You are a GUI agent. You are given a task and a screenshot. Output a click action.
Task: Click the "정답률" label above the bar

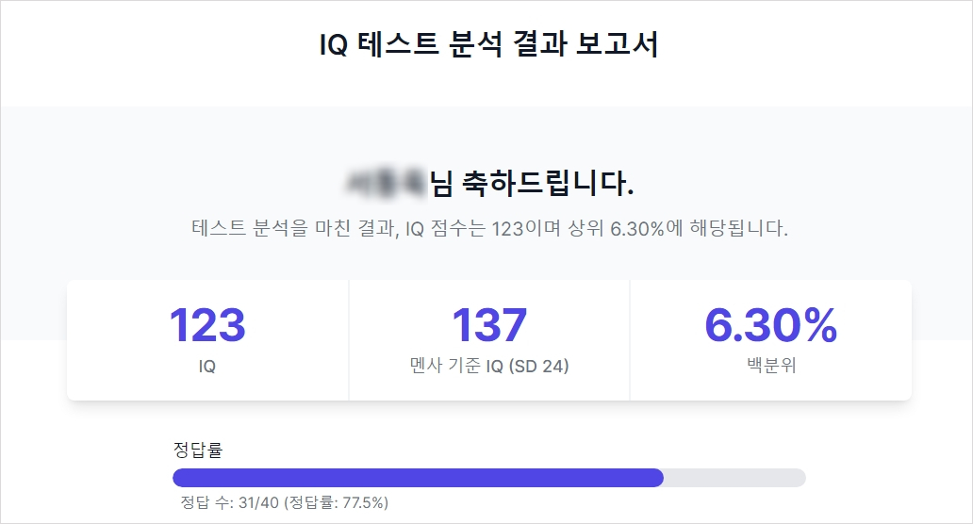point(198,449)
